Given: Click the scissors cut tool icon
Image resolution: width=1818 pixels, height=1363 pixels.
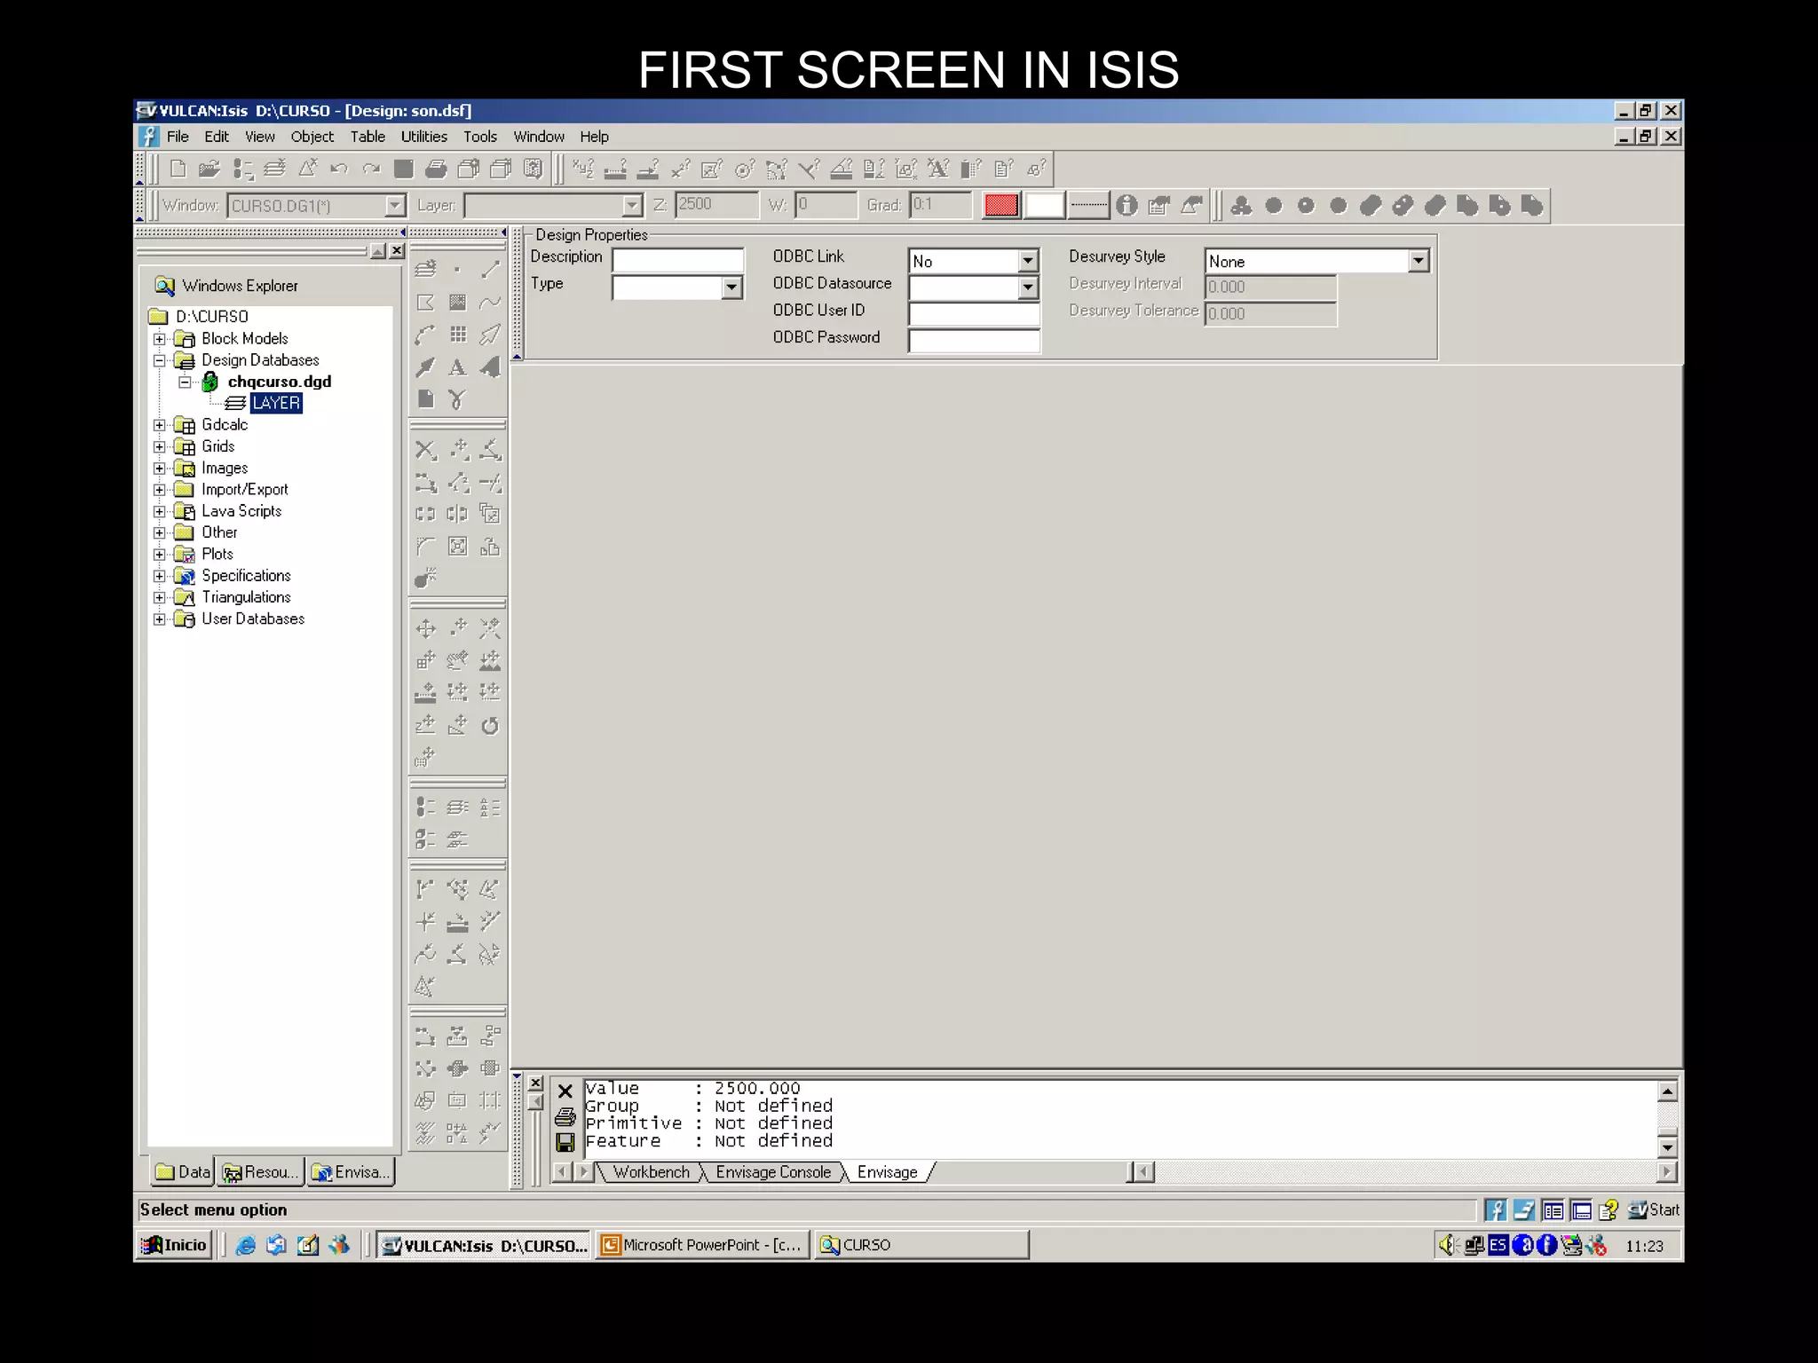Looking at the screenshot, I should click(457, 399).
